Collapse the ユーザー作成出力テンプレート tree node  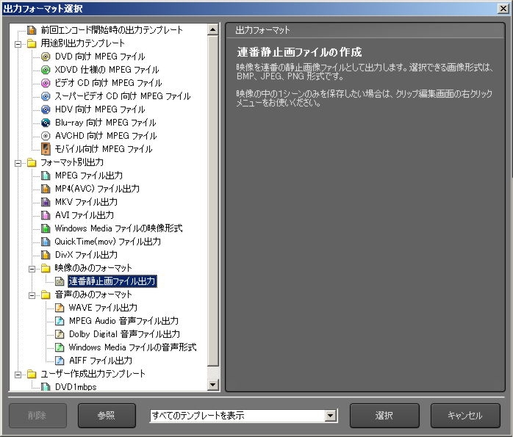pos(18,375)
